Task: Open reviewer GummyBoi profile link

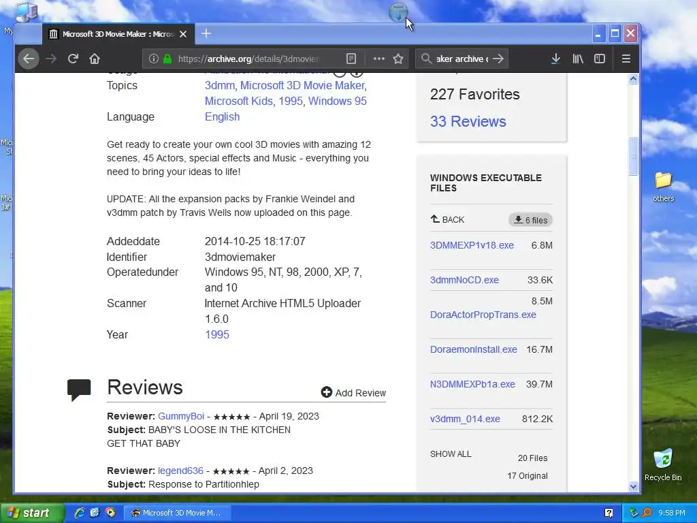Action: (x=181, y=416)
